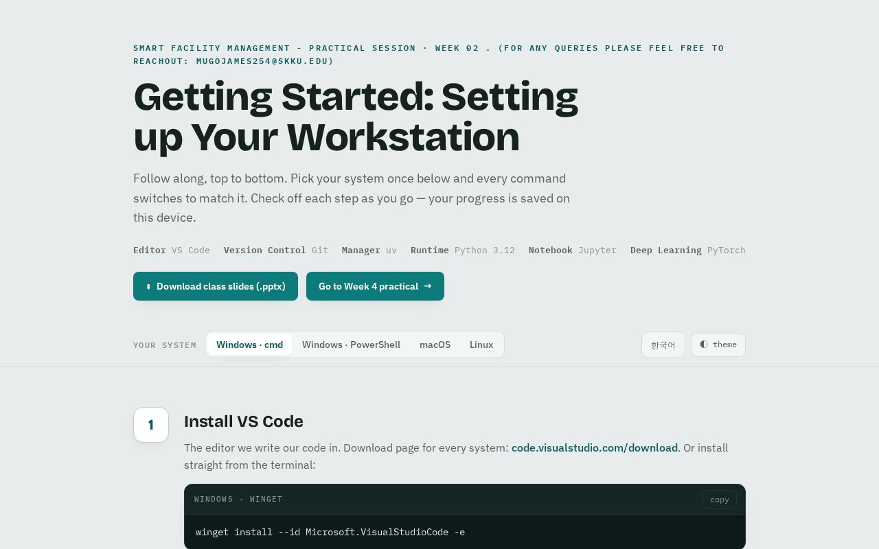879x549 pixels.
Task: Choose the macOS system tab
Action: click(x=435, y=344)
